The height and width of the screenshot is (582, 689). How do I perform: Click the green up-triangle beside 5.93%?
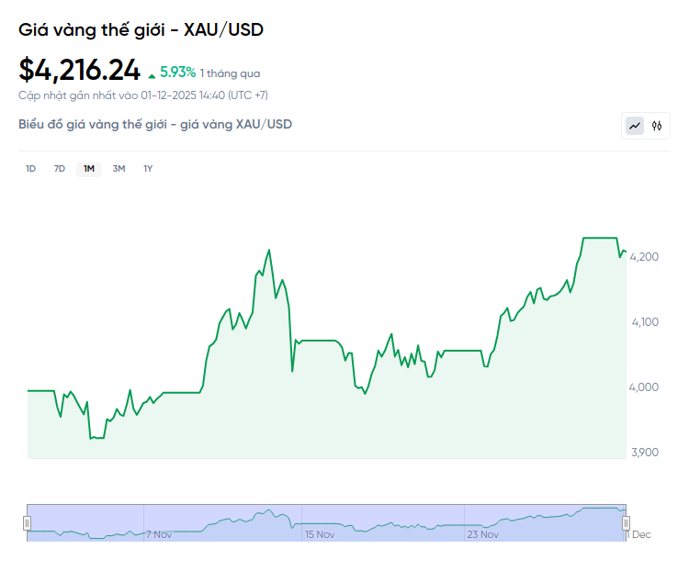pyautogui.click(x=152, y=73)
